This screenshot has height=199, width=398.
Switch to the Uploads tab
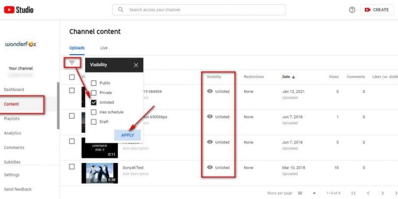(x=77, y=48)
